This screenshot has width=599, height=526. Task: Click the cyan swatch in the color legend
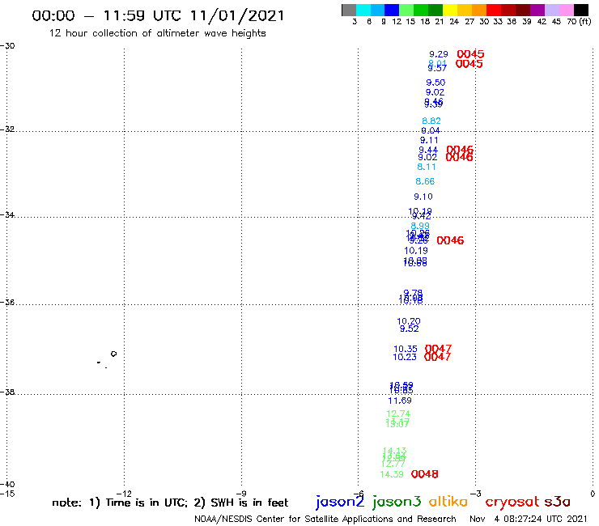point(363,10)
